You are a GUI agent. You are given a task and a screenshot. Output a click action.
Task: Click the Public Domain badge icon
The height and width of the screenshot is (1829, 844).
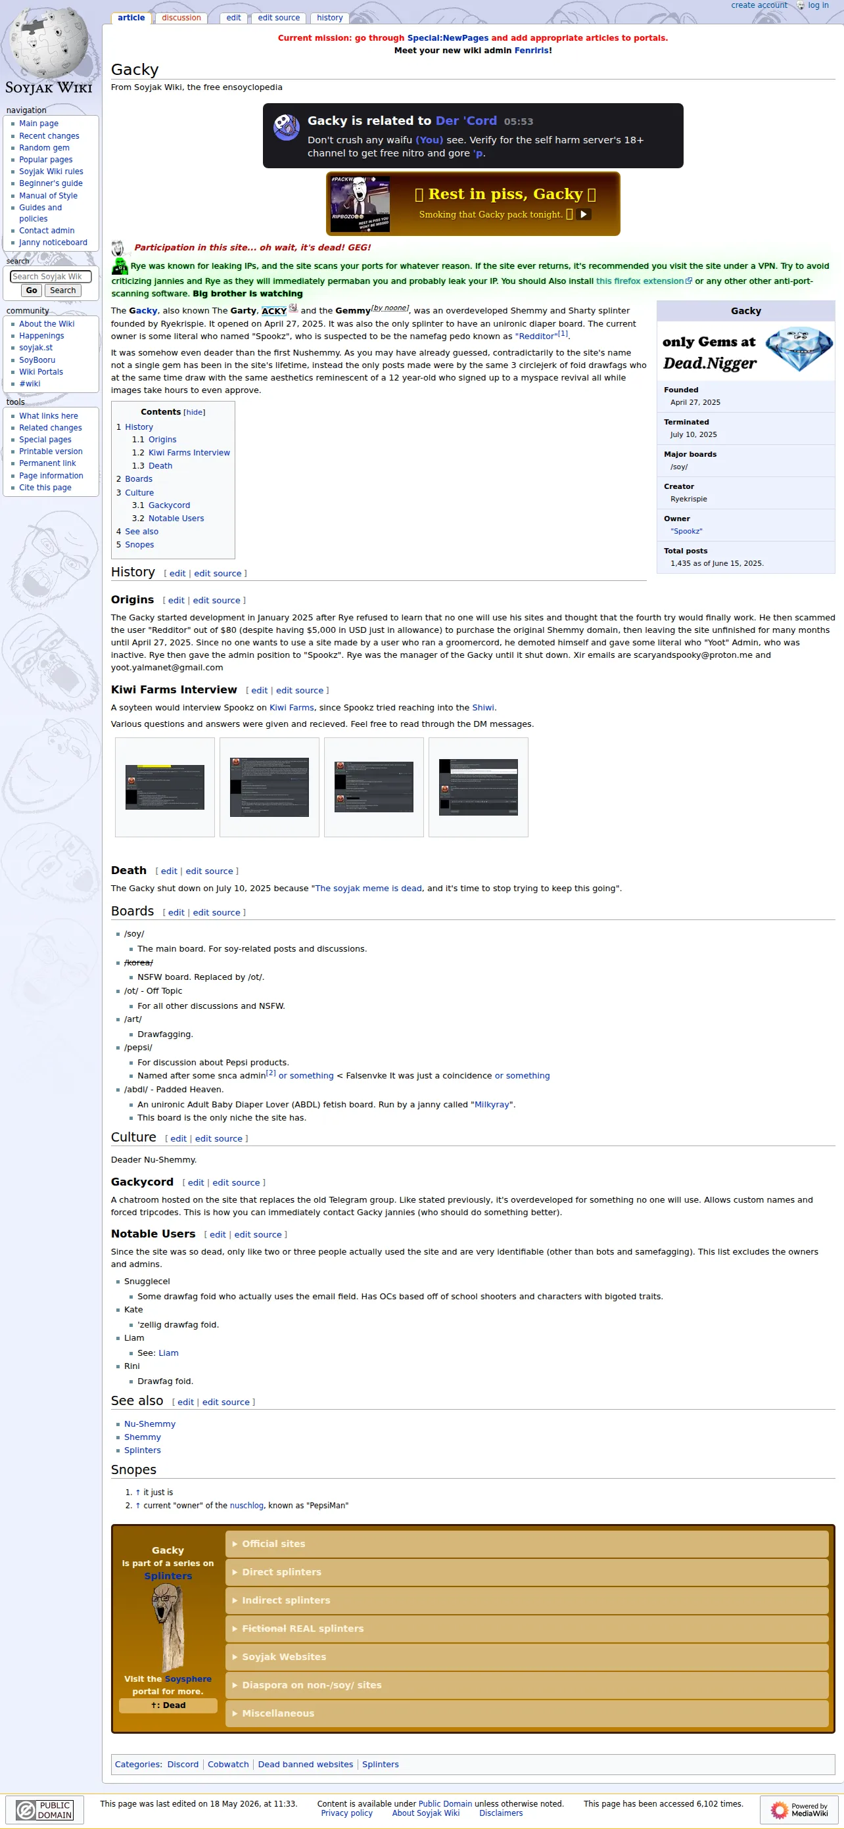tap(45, 1810)
